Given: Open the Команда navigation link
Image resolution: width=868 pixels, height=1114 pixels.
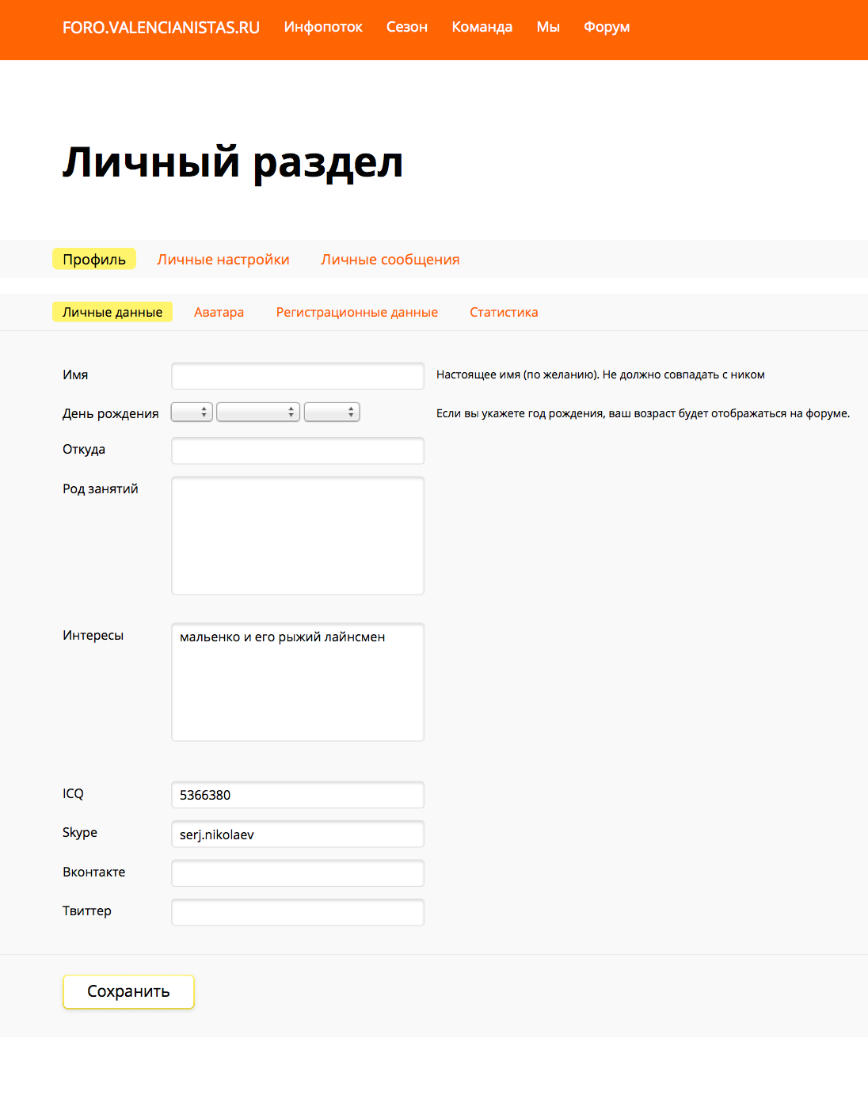Looking at the screenshot, I should pos(482,27).
